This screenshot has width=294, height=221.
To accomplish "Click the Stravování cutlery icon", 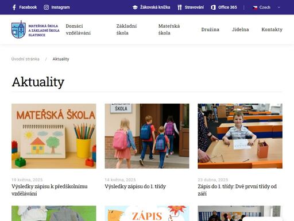I will (180, 7).
